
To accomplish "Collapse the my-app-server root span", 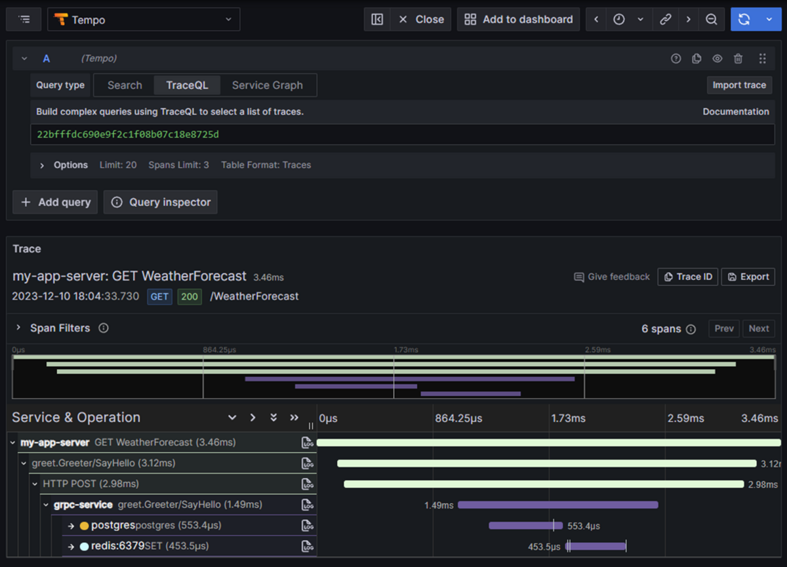I will (13, 442).
